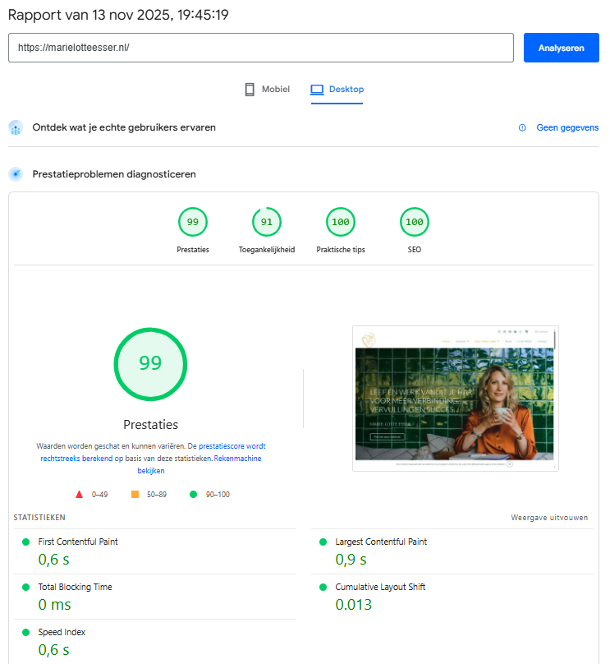This screenshot has width=610, height=664.
Task: Expand the First Contentful Paint metric
Action: pyautogui.click(x=78, y=542)
